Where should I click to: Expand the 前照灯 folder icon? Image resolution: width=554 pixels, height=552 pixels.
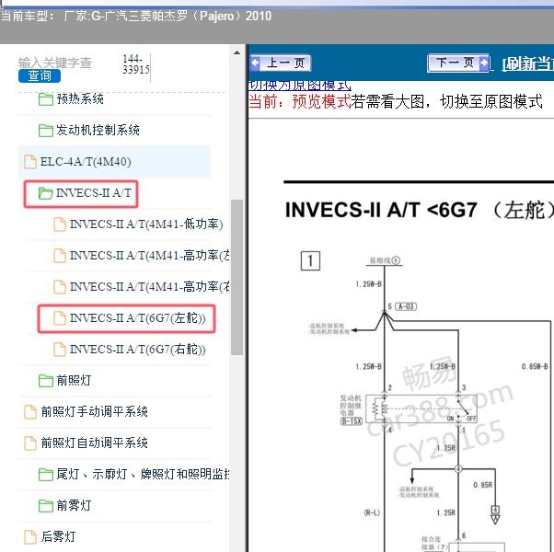click(46, 381)
